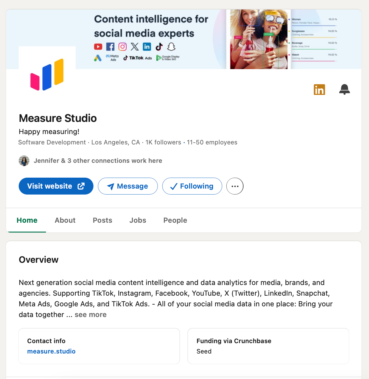Click Google Display & Video 360 logo
369x379 pixels.
pyautogui.click(x=168, y=58)
